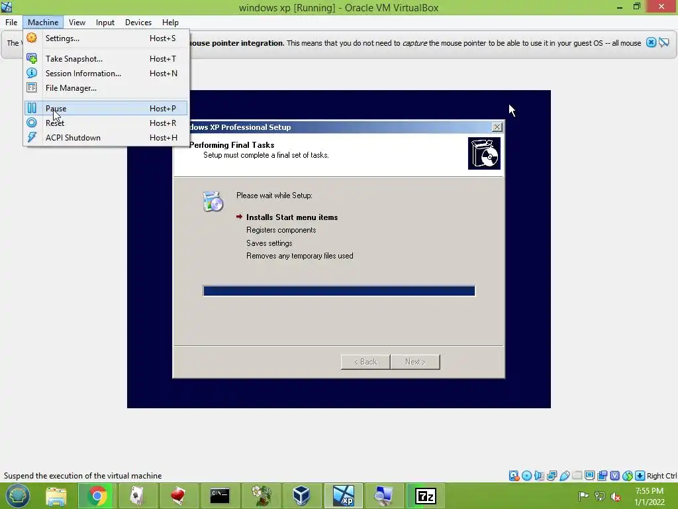Viewport: 678px width, 509px height.
Task: Click hard disk activity indicator in status bar
Action: [514, 476]
